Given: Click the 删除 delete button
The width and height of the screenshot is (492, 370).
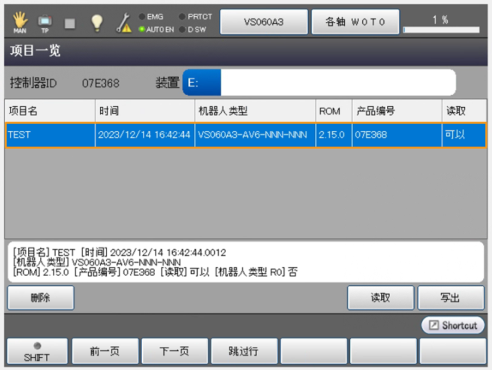Looking at the screenshot, I should pyautogui.click(x=41, y=297).
